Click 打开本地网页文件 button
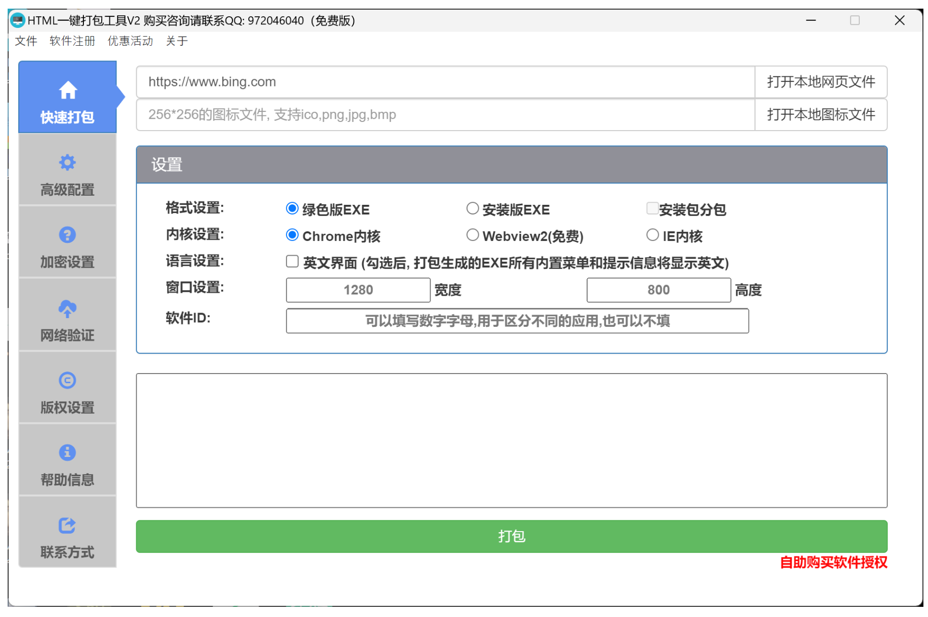The image size is (928, 617). pos(821,82)
